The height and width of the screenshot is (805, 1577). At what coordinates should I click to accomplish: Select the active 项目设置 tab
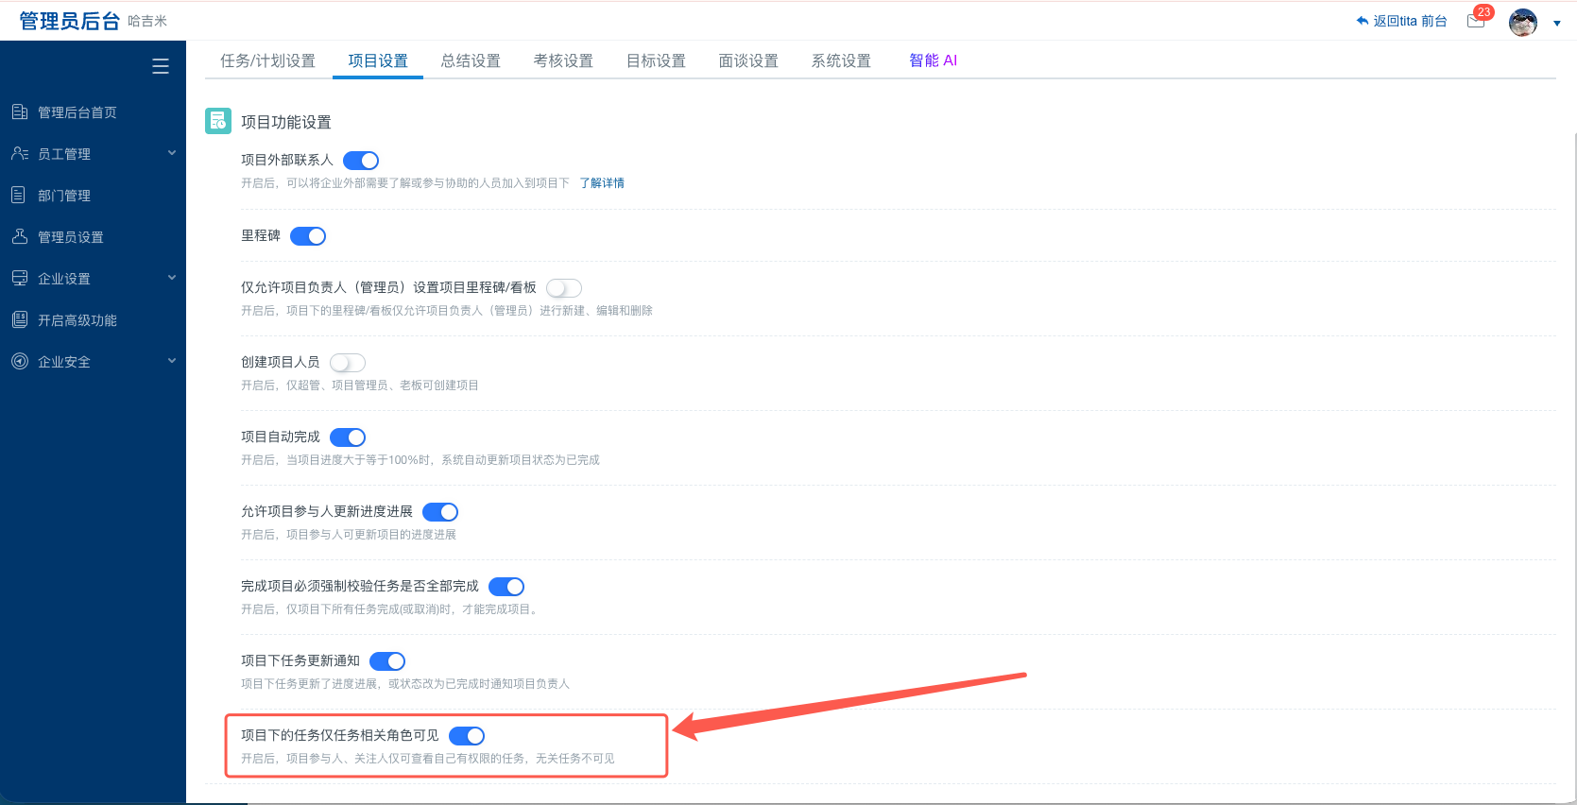[378, 60]
